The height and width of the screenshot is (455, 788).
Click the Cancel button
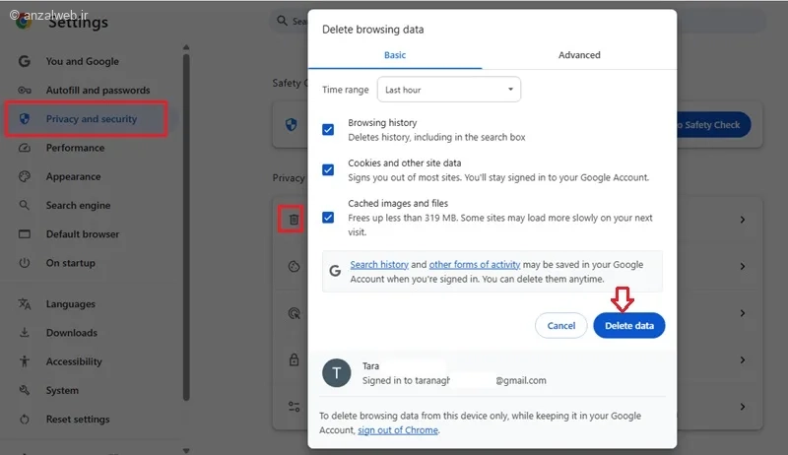point(560,325)
